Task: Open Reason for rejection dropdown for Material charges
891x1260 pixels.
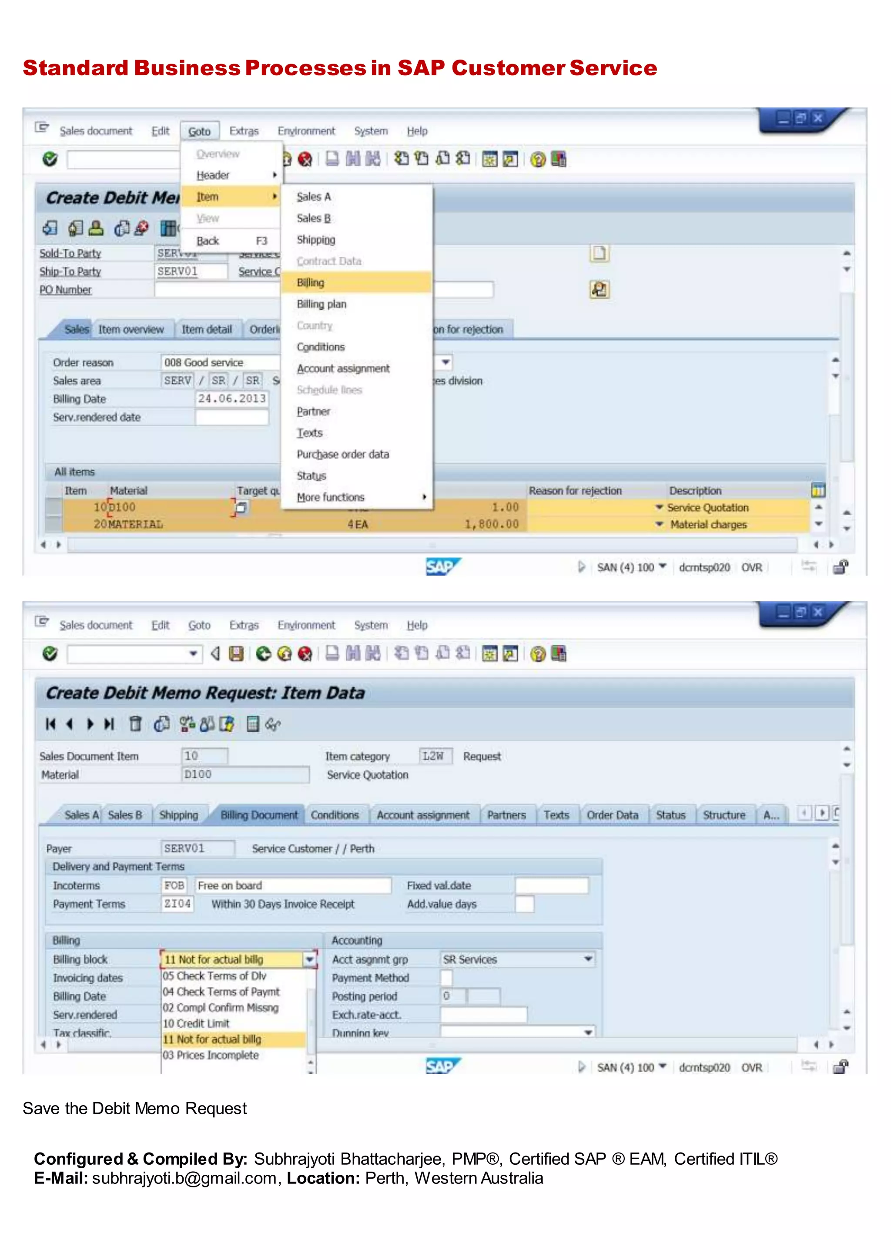Action: coord(660,524)
